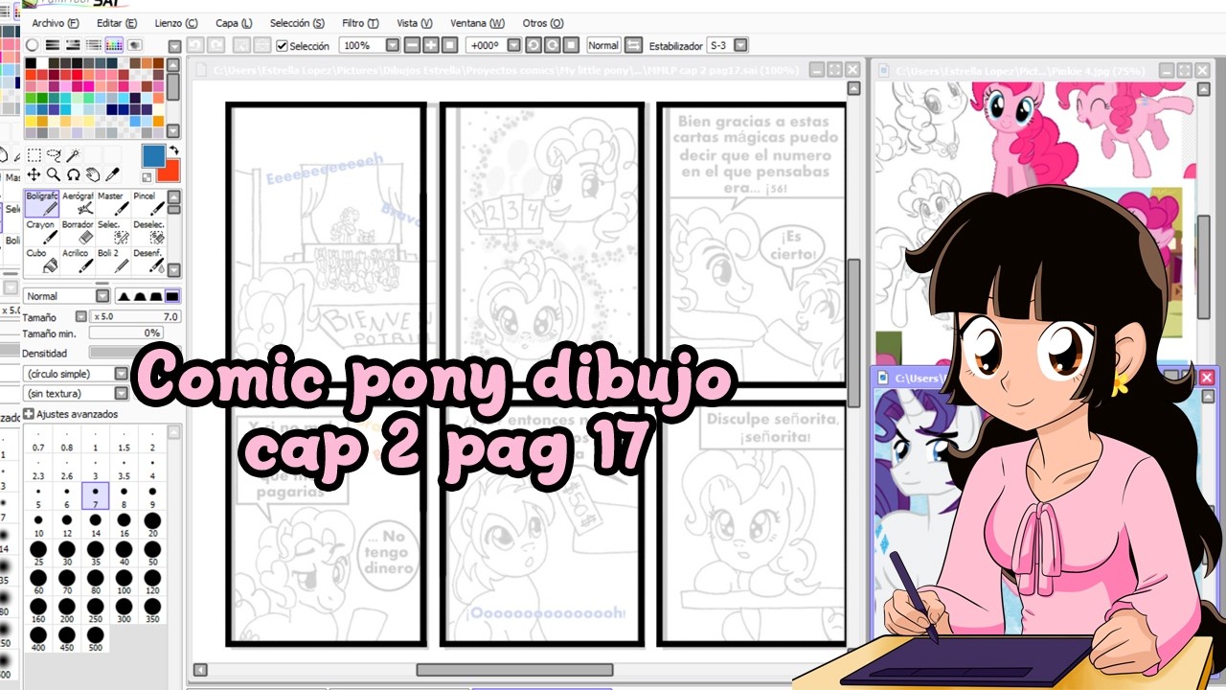
Task: Choose the Borrador eraser tool
Action: pos(78,232)
